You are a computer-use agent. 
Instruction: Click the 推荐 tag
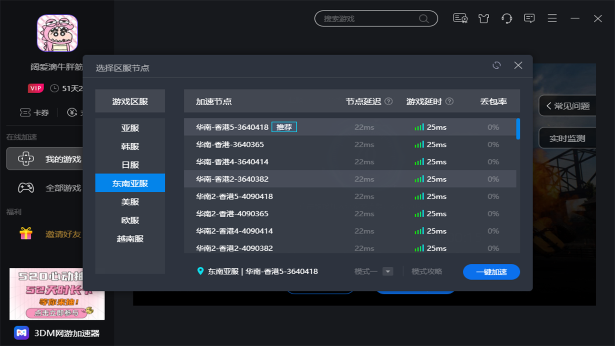click(x=284, y=127)
